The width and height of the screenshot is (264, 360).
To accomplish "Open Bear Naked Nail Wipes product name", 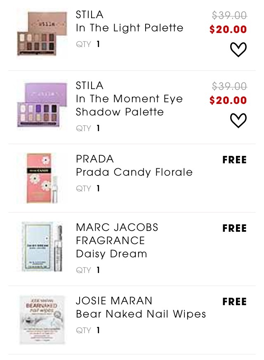I will [141, 314].
